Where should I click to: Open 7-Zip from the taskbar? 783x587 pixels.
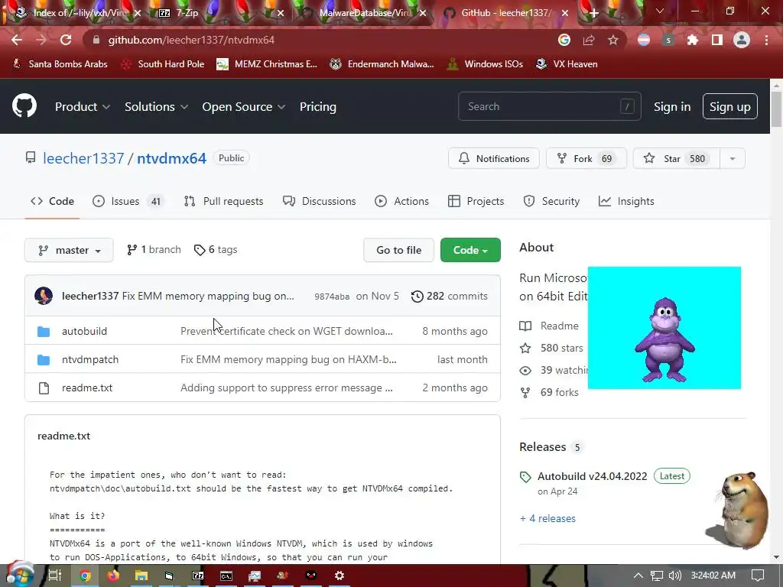point(198,576)
